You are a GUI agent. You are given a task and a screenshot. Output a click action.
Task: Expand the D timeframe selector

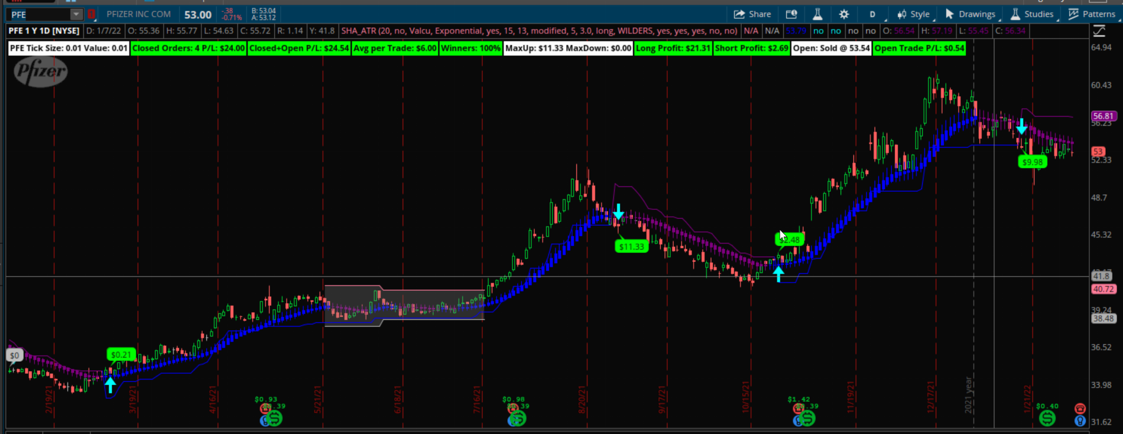click(872, 14)
